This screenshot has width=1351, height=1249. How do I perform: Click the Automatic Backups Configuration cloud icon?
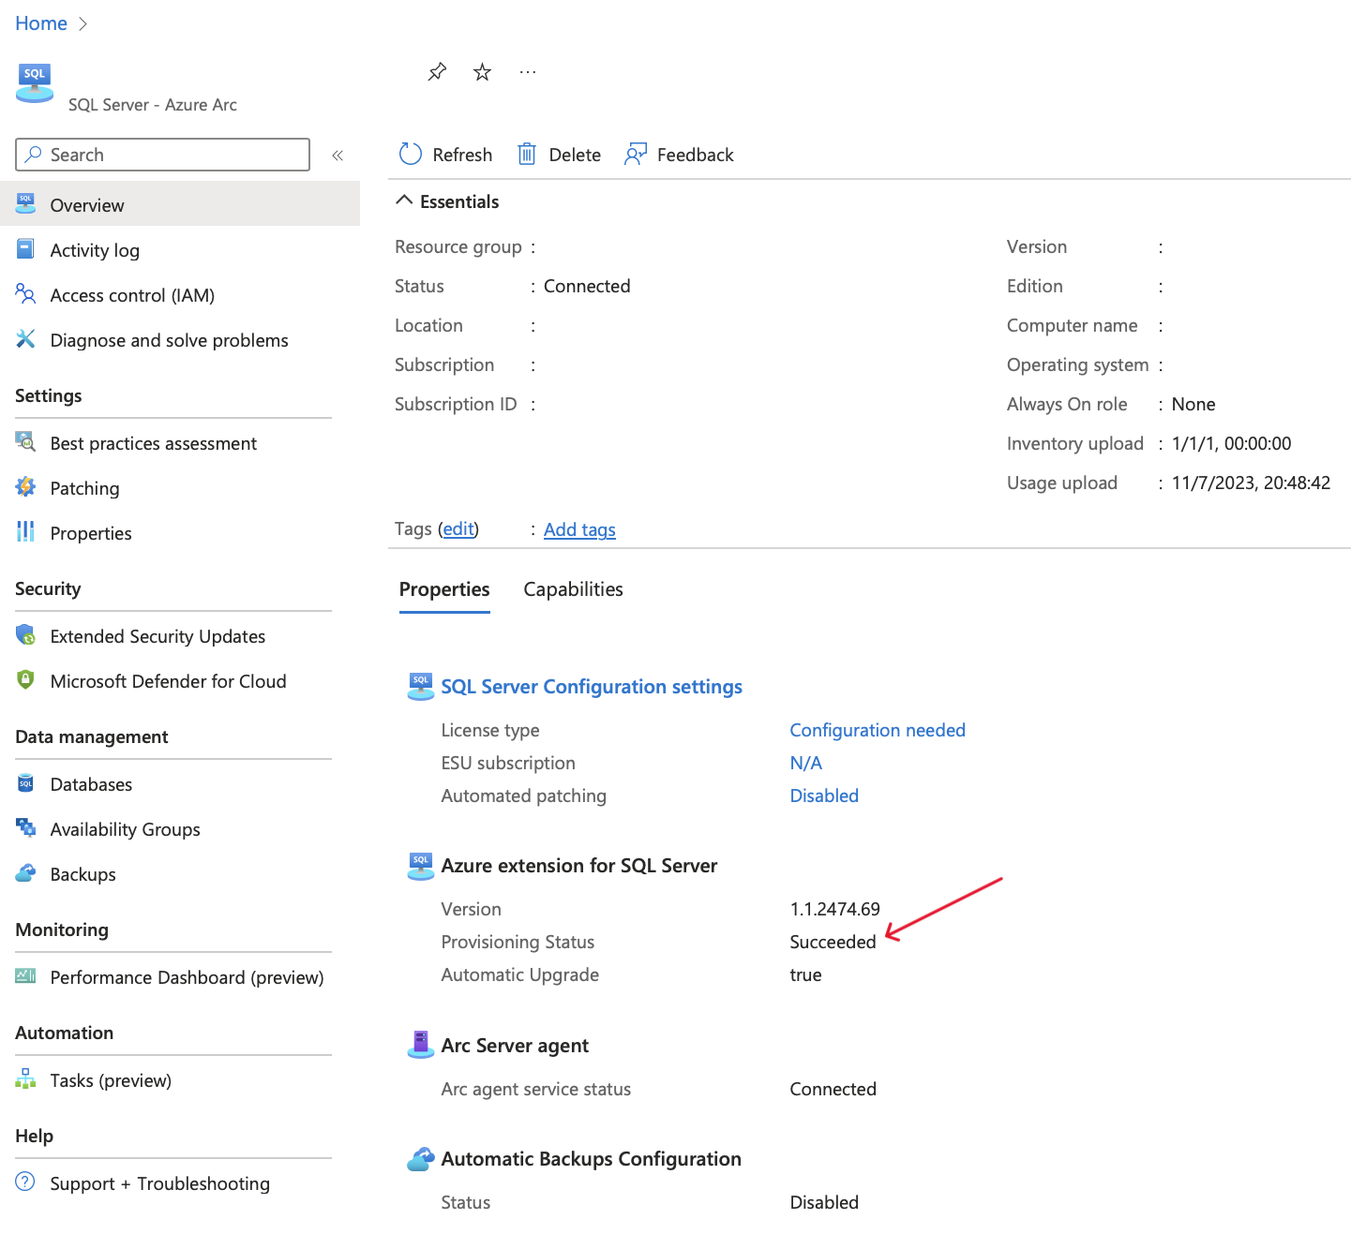[x=421, y=1159]
